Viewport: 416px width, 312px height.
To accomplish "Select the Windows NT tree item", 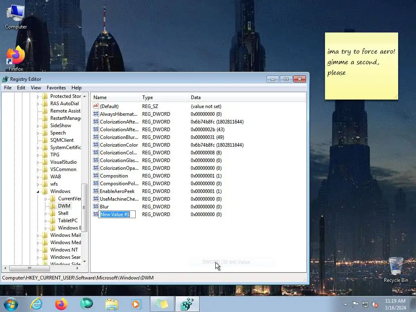I will pyautogui.click(x=64, y=250).
